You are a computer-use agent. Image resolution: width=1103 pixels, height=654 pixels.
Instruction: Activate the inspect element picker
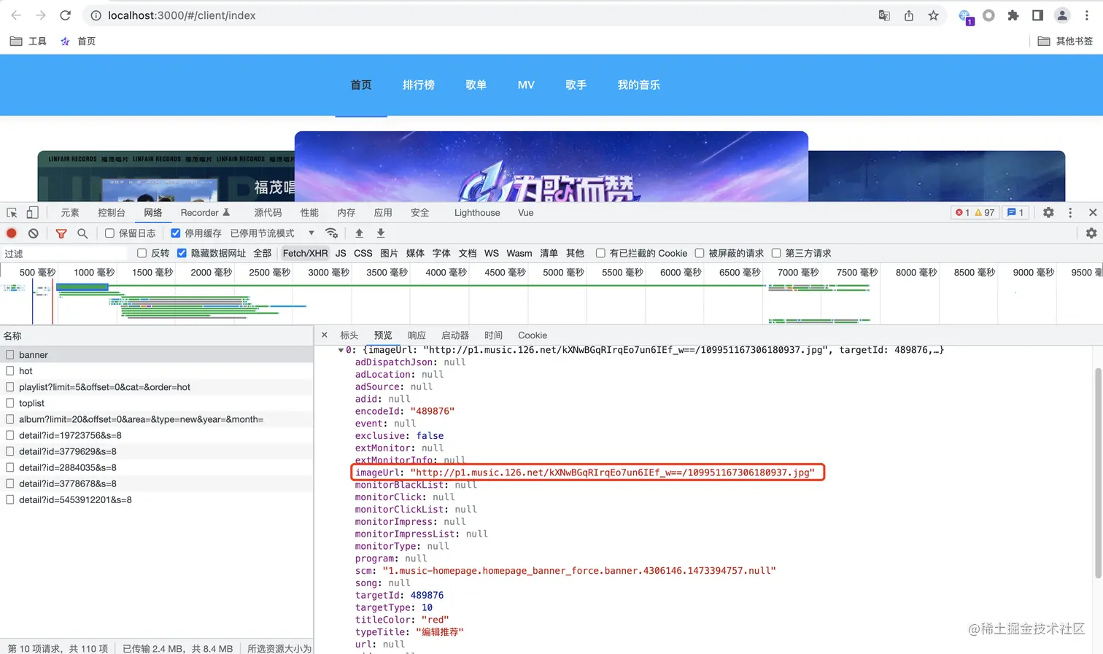point(12,213)
